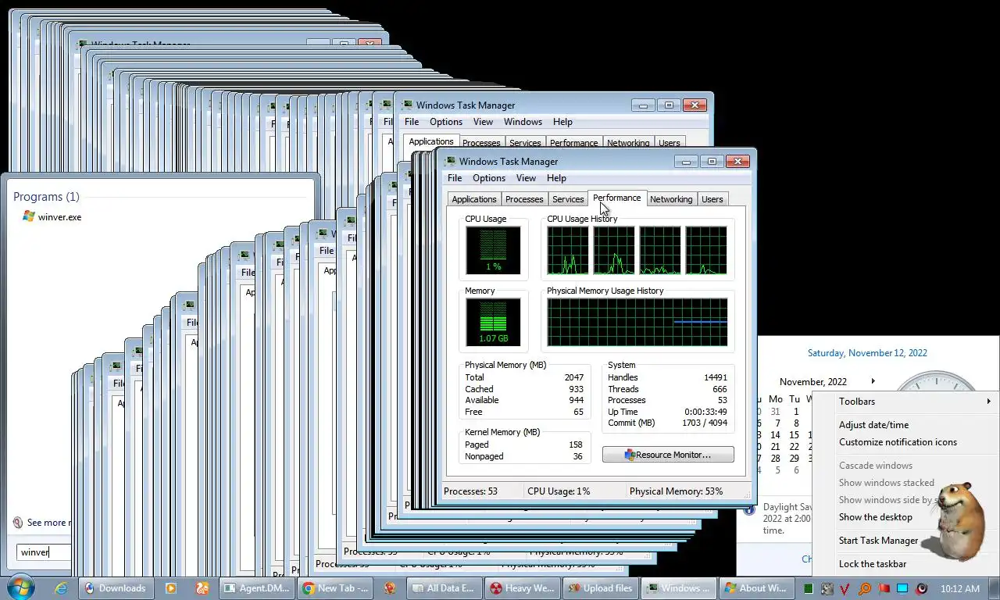
Task: Click the red flag tray icon
Action: pyautogui.click(x=884, y=588)
